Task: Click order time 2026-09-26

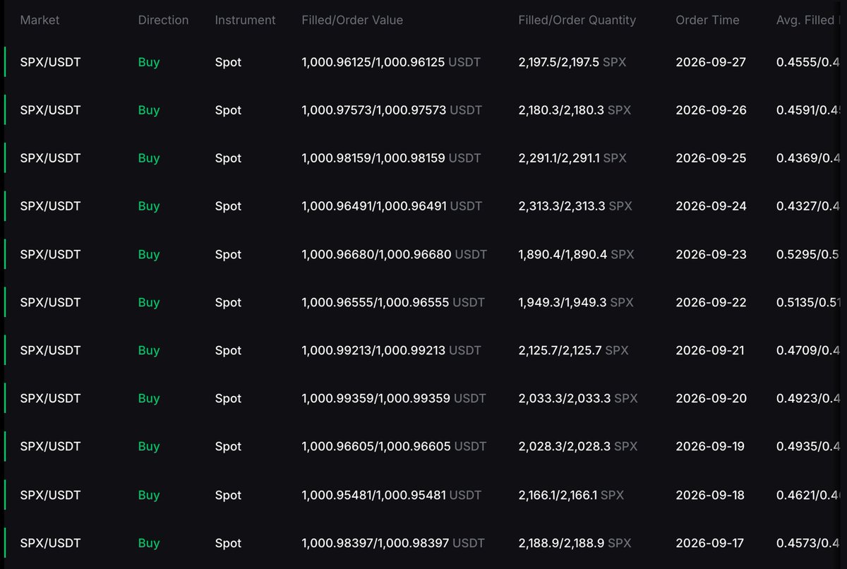Action: click(x=711, y=110)
